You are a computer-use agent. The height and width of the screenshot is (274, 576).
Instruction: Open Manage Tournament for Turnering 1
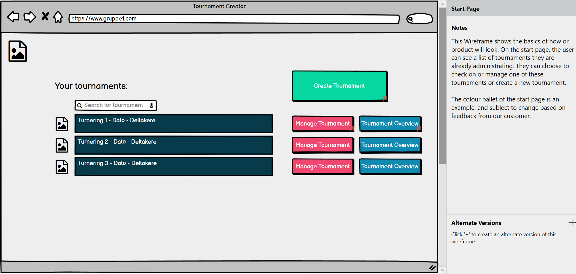(322, 123)
